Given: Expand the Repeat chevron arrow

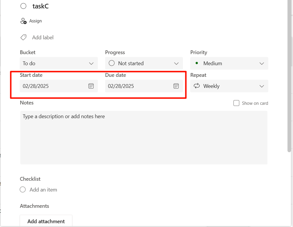Looking at the screenshot, I should [262, 86].
